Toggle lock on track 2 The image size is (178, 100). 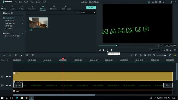click(x=7, y=86)
